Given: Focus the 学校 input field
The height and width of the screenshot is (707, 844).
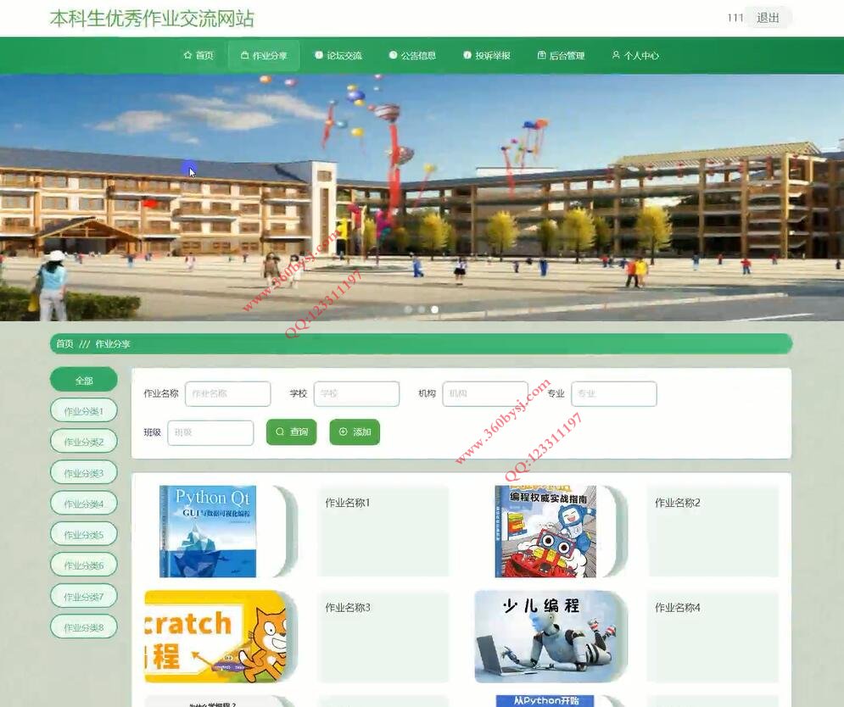Looking at the screenshot, I should tap(356, 393).
